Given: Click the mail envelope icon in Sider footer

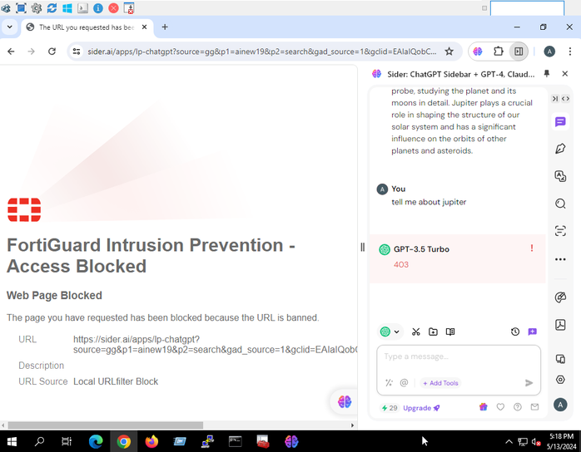Looking at the screenshot, I should click(534, 407).
